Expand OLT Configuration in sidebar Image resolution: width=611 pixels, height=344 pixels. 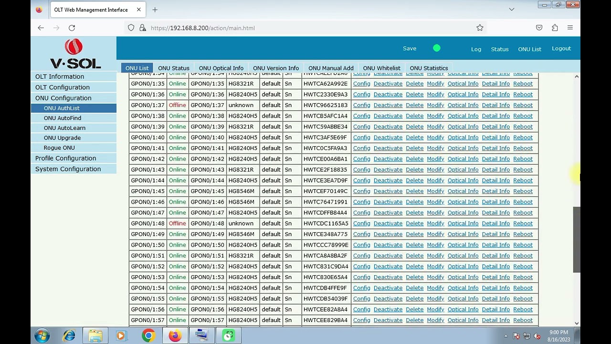(x=74, y=87)
